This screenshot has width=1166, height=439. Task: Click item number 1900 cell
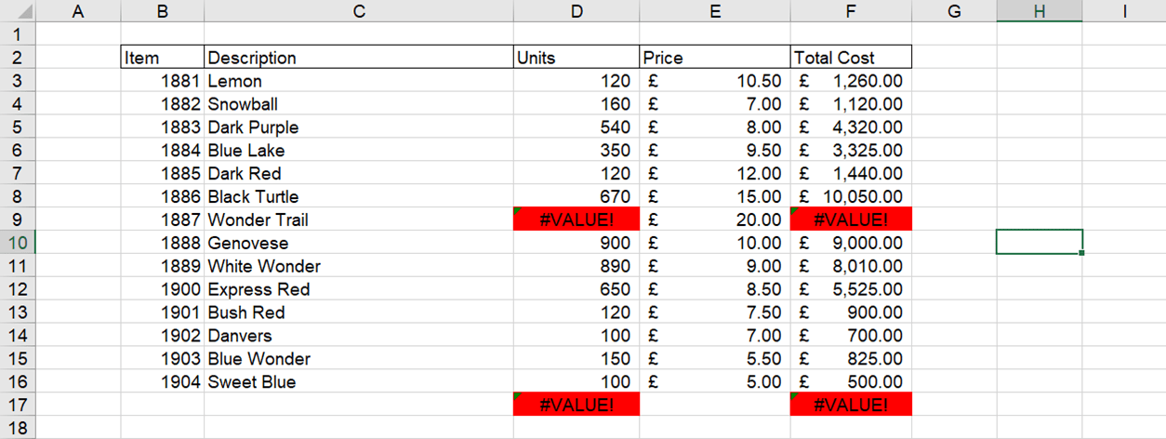tap(163, 289)
